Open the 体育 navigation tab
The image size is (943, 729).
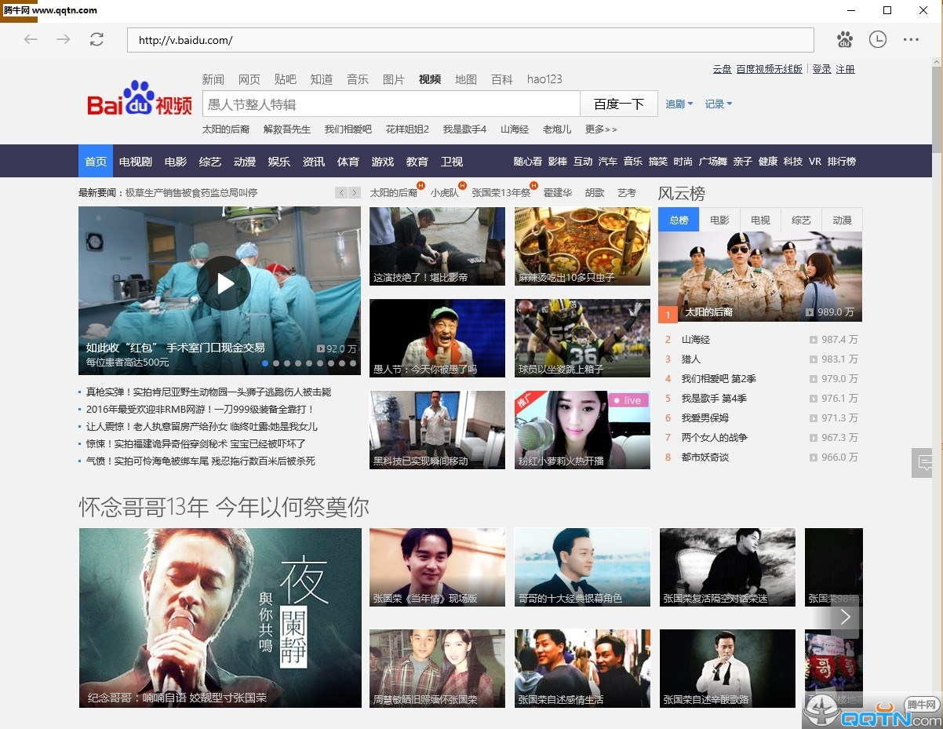[x=348, y=162]
